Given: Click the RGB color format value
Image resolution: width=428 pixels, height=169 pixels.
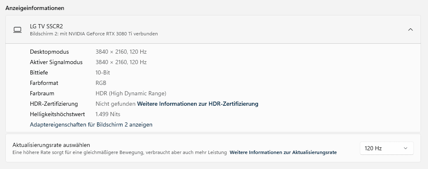Looking at the screenshot, I should (x=101, y=83).
